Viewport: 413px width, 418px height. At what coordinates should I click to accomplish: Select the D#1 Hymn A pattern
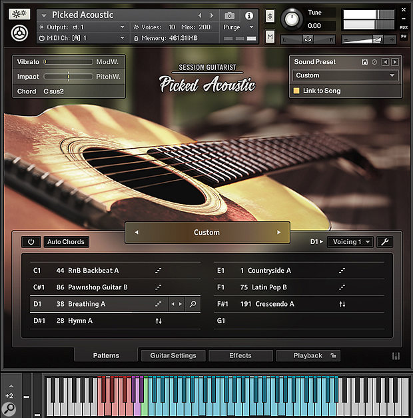point(115,321)
